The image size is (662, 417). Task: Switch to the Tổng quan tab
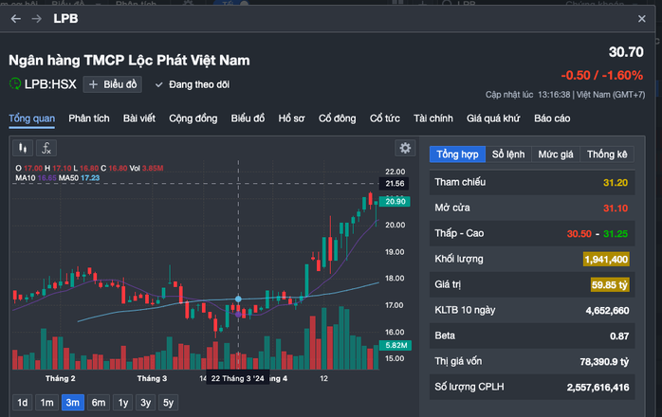click(31, 118)
